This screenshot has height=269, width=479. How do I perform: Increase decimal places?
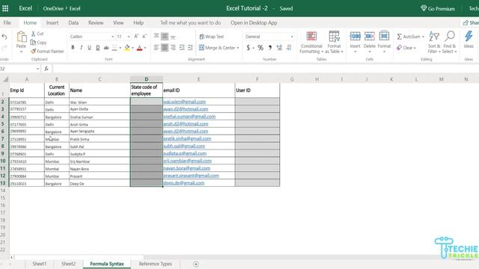[x=279, y=48]
